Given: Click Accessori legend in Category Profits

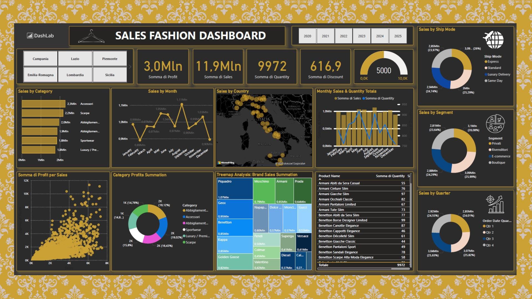Looking at the screenshot, I should (191, 217).
